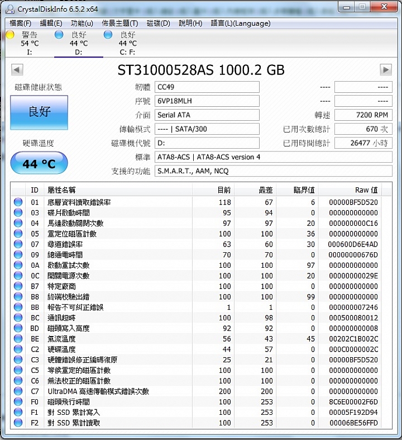Click the status icon of attribute C5
Image resolution: width=402 pixels, height=440 pixels.
(18, 370)
